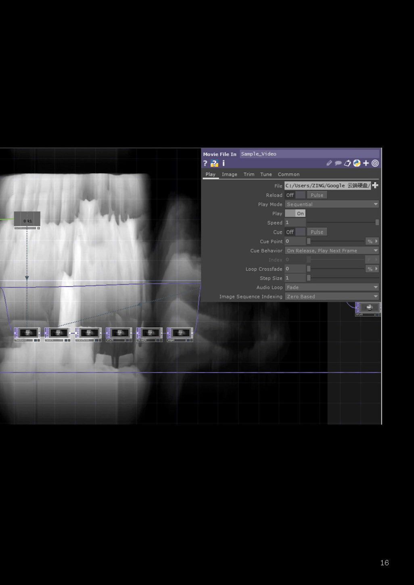Click the Python help icon

(214, 163)
